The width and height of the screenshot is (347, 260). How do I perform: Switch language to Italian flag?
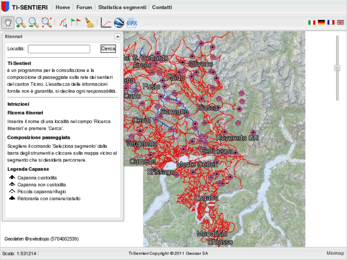pos(312,22)
